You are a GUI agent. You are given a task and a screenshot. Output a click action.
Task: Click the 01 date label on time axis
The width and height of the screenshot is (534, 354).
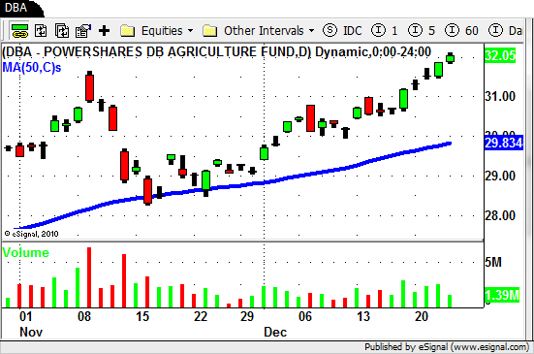(x=26, y=316)
